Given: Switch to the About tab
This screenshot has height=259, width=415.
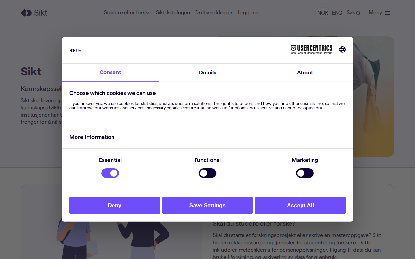Looking at the screenshot, I should (305, 73).
